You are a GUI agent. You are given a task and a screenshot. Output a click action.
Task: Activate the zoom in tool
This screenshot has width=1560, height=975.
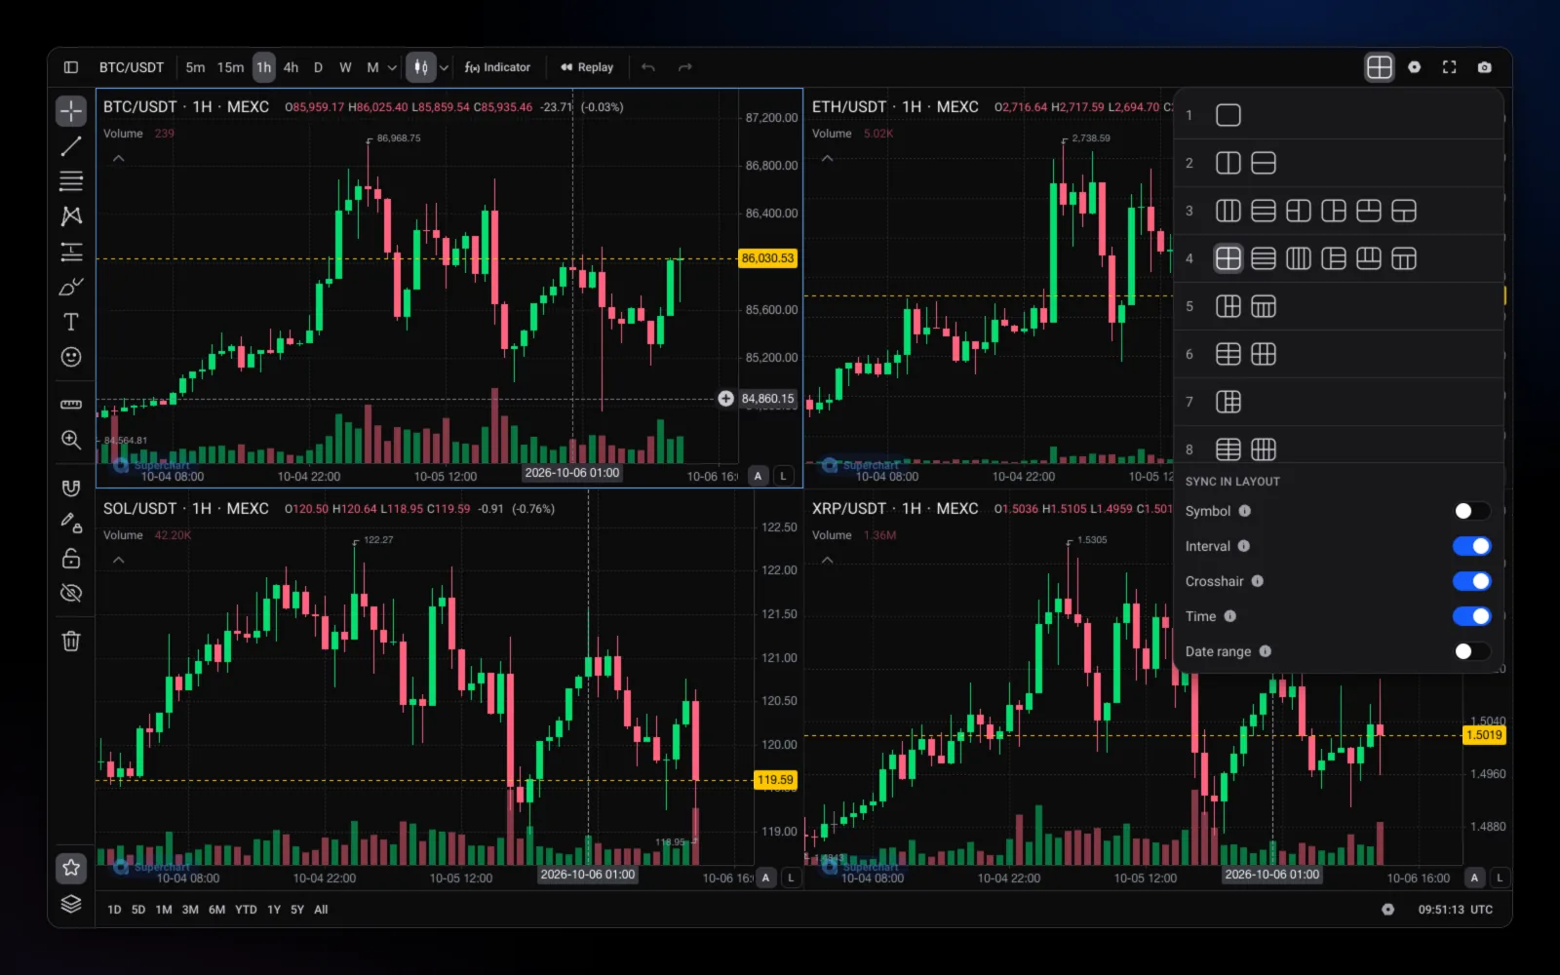(71, 440)
